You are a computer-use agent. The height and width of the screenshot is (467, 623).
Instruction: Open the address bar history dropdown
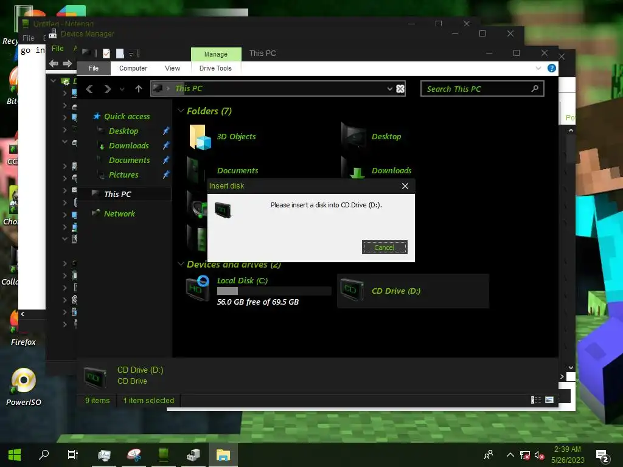coord(390,89)
